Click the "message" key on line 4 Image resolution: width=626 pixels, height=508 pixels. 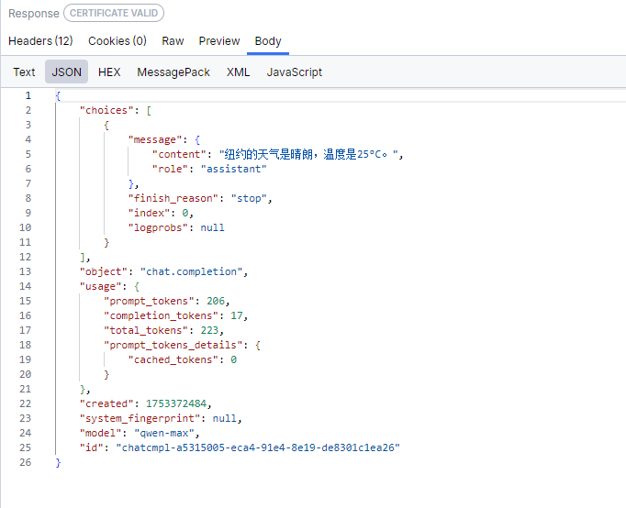pos(155,139)
